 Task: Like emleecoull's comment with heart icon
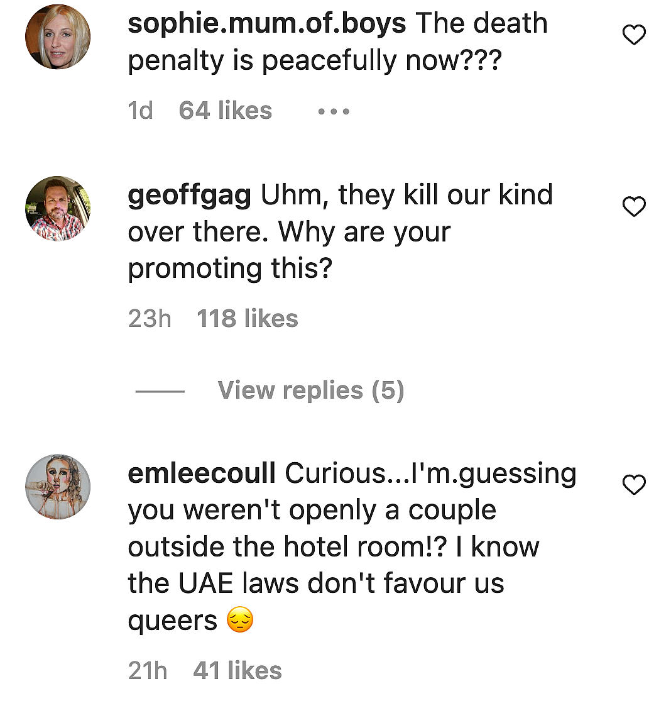tap(633, 485)
